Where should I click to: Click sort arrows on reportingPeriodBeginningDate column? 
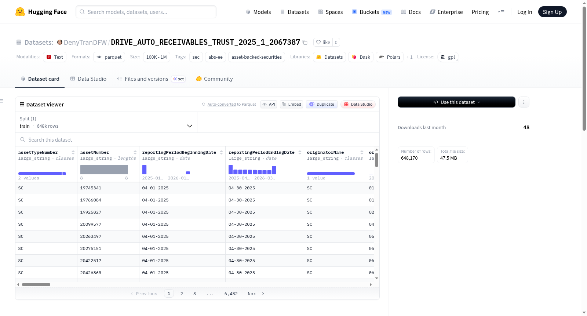(x=221, y=152)
